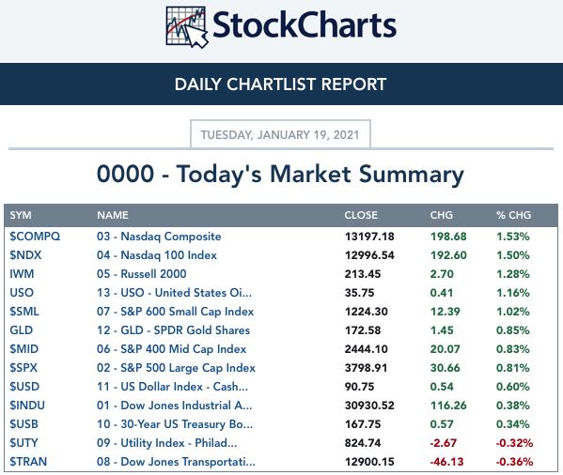Screen dimensions: 563x475
Task: Open the Dow Jones Transportation chart link
Action: click(176, 462)
